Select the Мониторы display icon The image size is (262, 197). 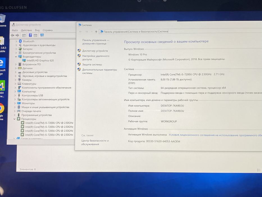19,103
